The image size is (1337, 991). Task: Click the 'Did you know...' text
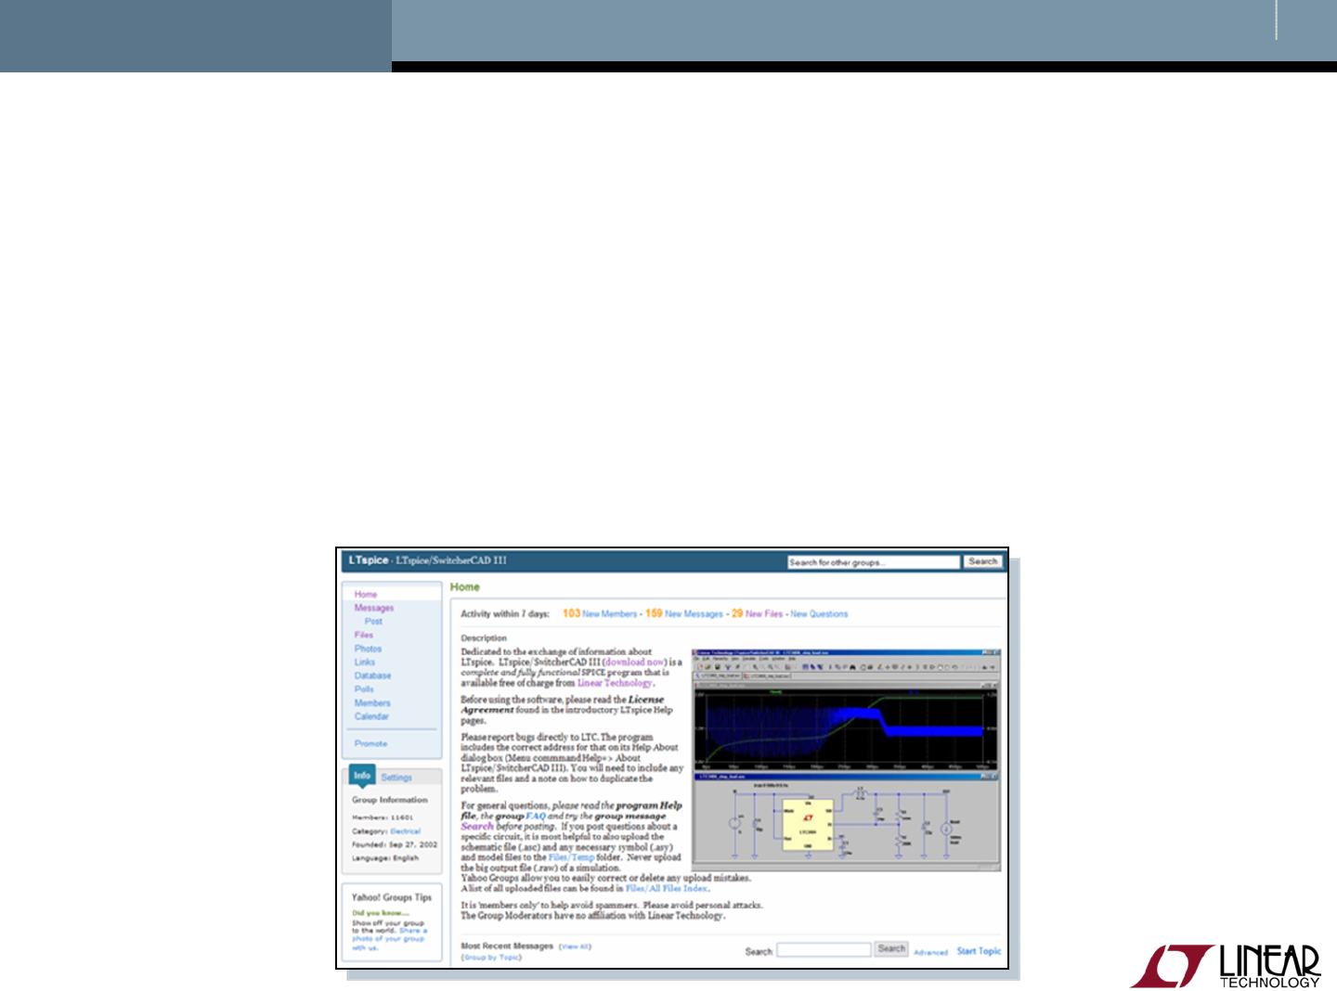(x=381, y=913)
